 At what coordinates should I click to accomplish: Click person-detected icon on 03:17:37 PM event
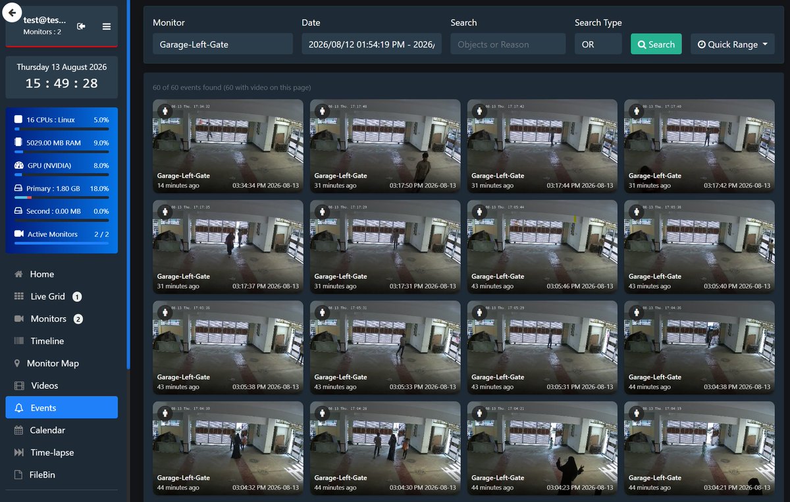[x=165, y=213]
